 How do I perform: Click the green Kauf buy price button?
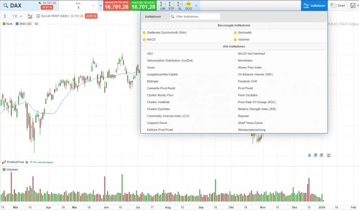(x=143, y=5)
